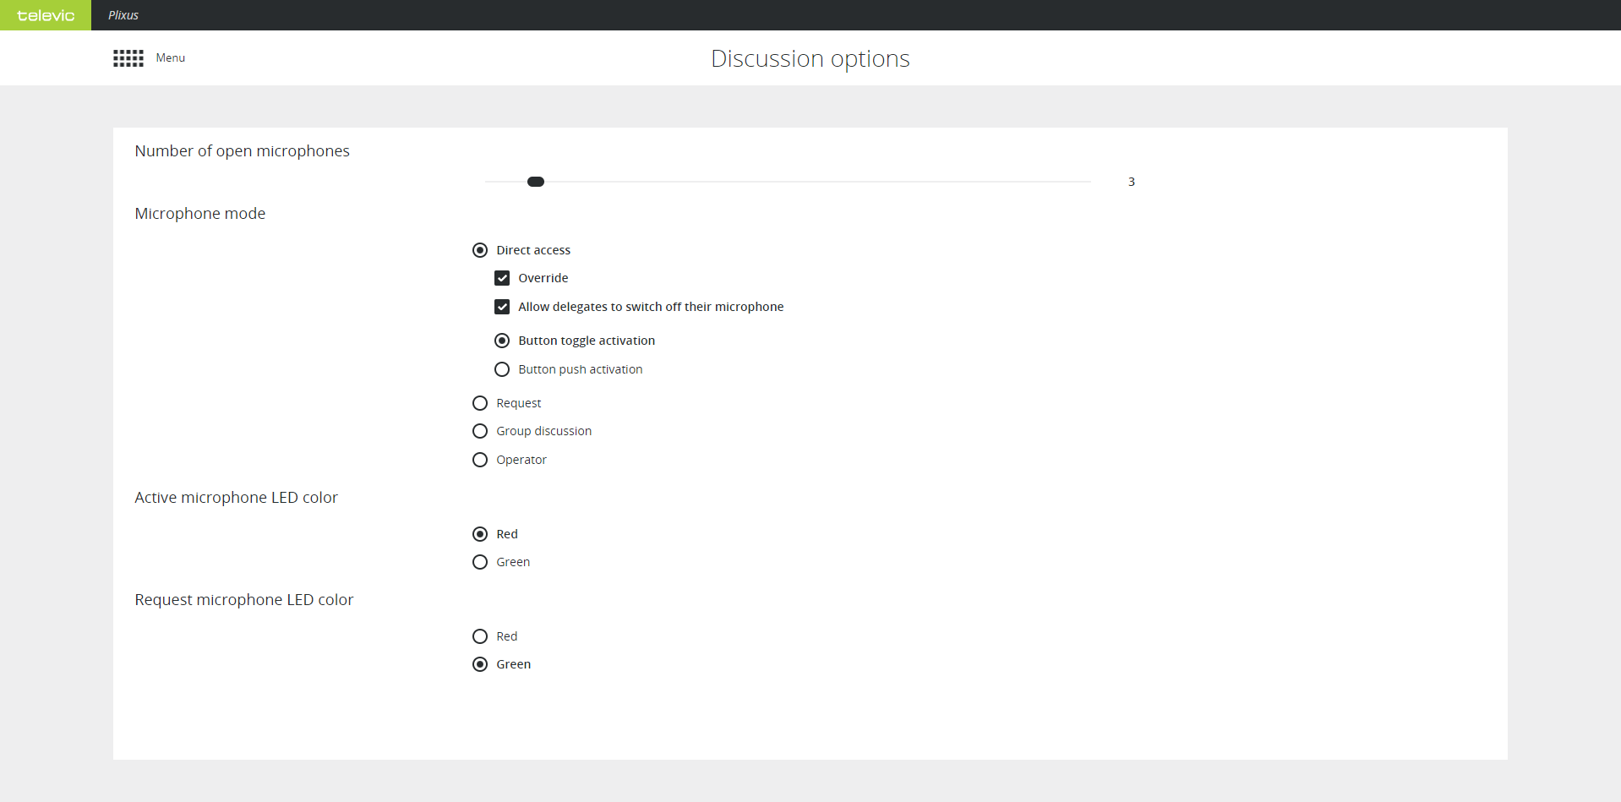Set Request microphone LED color to Green
Image resolution: width=1621 pixels, height=802 pixels.
point(480,664)
